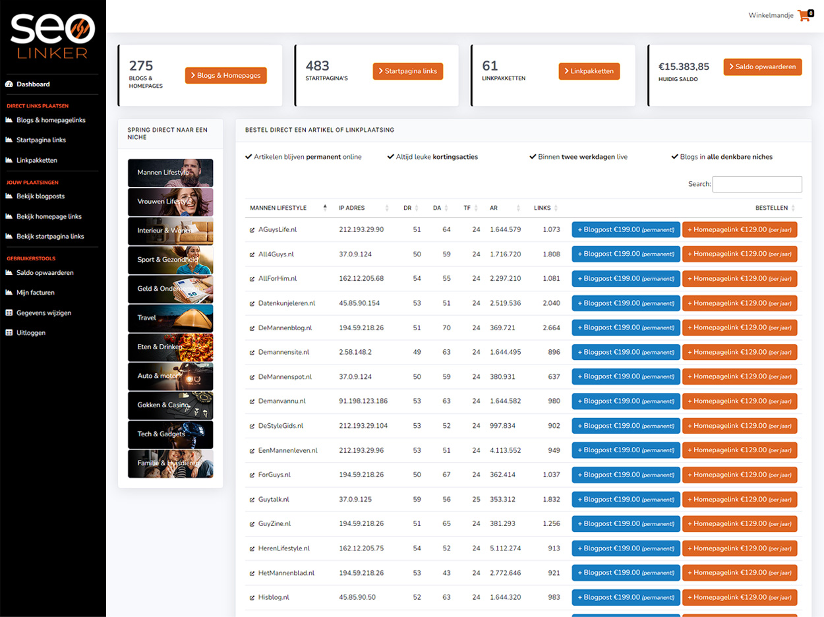Open the HetMannenblad.nl site link
Image resolution: width=824 pixels, height=617 pixels.
coord(287,573)
